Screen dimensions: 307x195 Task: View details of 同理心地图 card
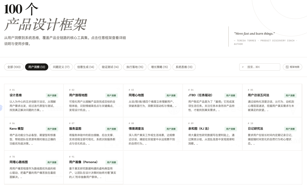click(x=136, y=95)
